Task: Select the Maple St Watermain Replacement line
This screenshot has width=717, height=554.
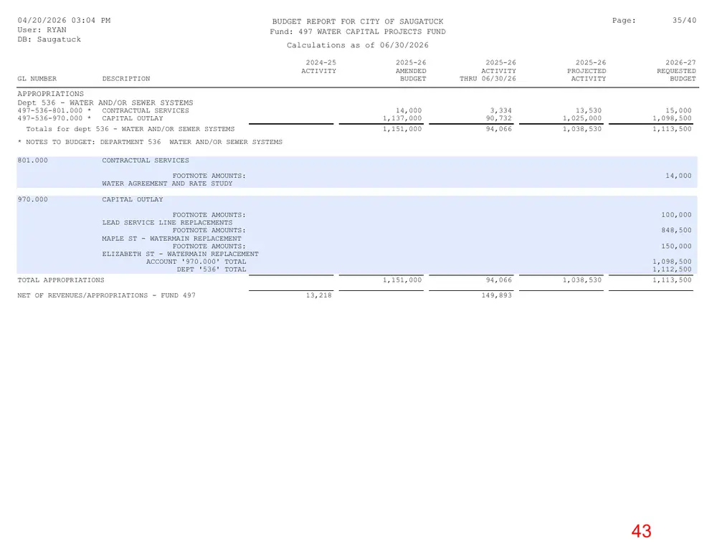Action: coord(171,239)
